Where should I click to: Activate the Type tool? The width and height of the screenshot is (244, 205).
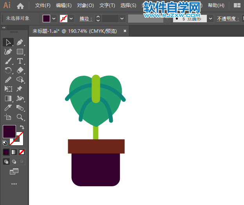20,61
